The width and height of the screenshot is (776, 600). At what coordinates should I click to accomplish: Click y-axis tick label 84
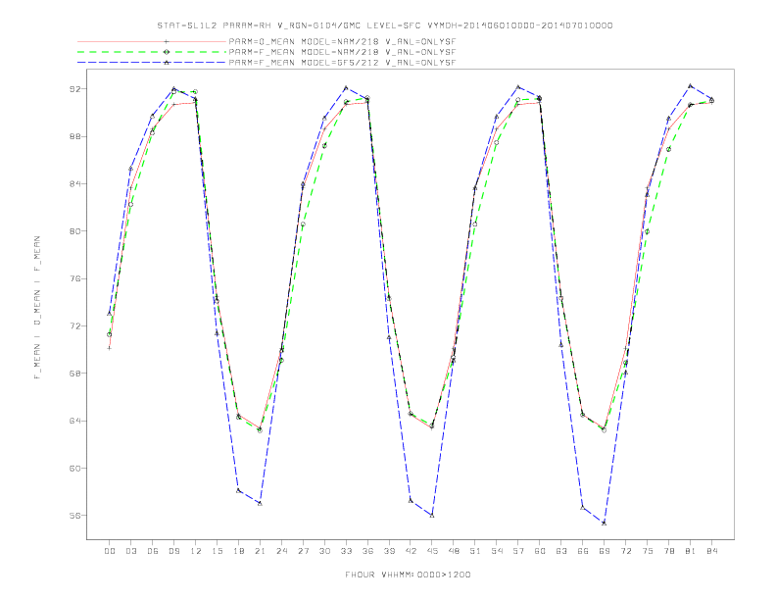pos(74,183)
